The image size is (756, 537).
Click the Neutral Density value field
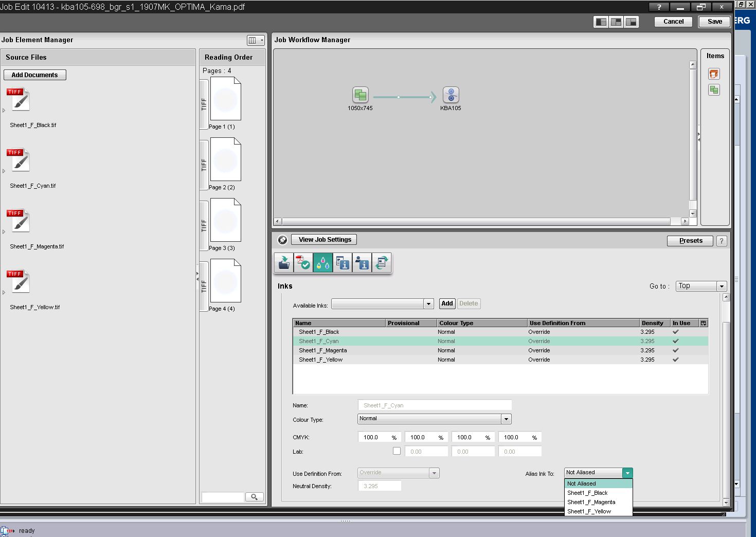[380, 486]
